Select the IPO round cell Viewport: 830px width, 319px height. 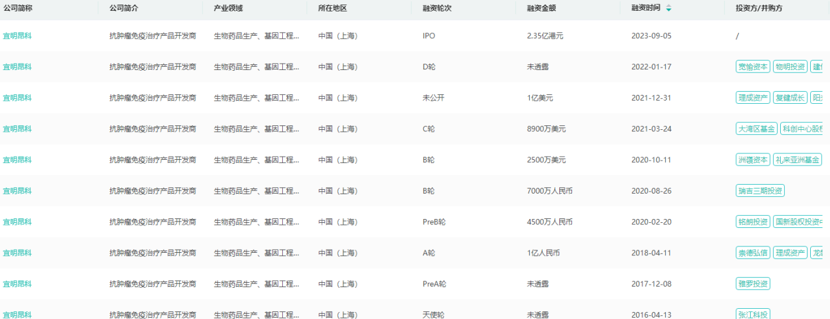429,36
